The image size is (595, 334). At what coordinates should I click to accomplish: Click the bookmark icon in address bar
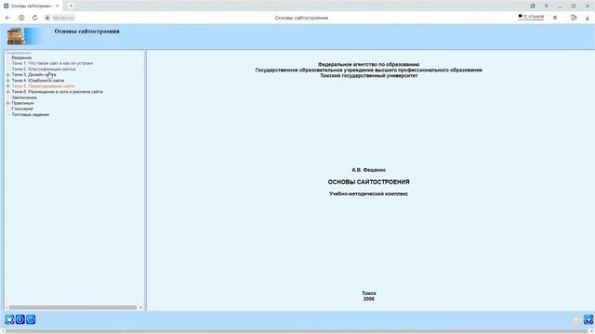tap(555, 18)
